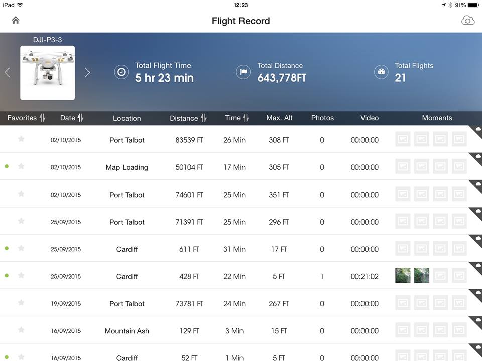Tap first moment placeholder in 83539 FT row
This screenshot has height=361, width=482.
[x=403, y=139]
